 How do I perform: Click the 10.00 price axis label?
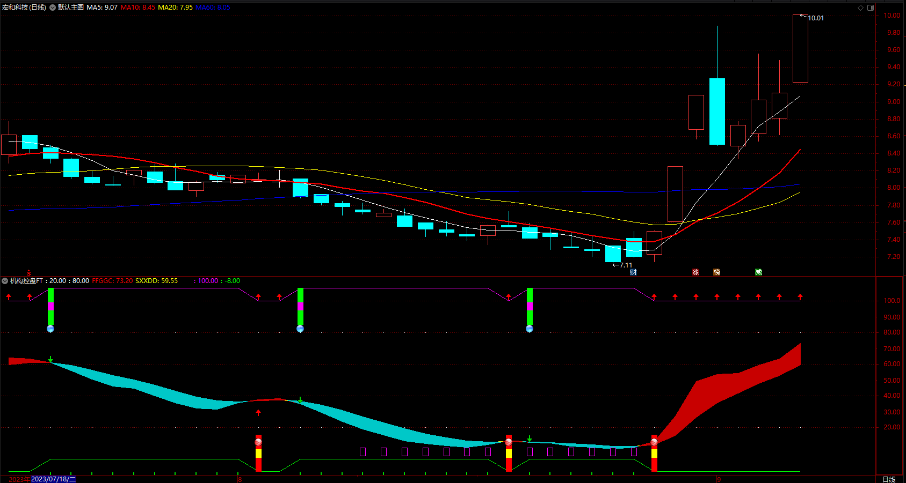click(x=892, y=16)
